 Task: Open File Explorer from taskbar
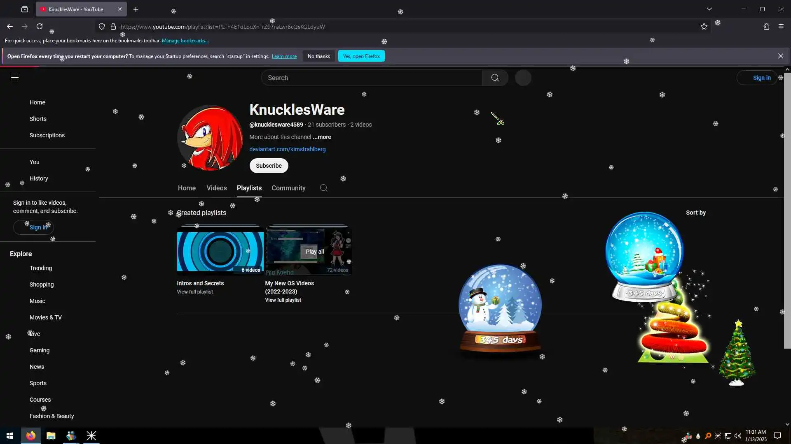tap(51, 436)
